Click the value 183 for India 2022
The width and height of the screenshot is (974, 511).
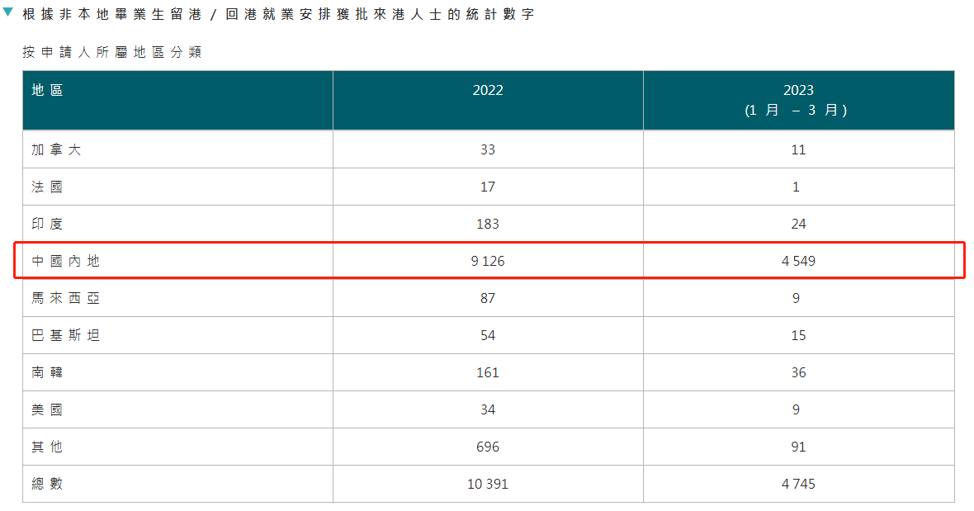click(x=487, y=224)
